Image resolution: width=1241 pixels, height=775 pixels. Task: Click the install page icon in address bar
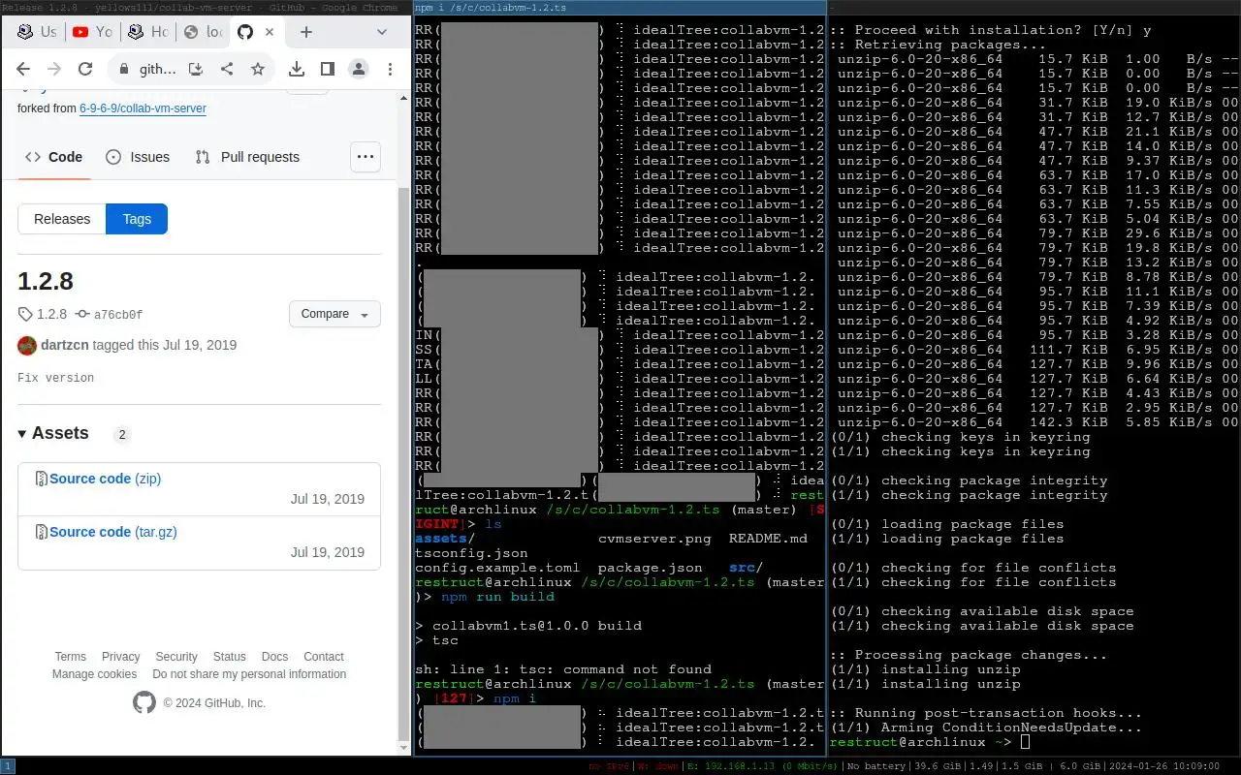click(196, 69)
